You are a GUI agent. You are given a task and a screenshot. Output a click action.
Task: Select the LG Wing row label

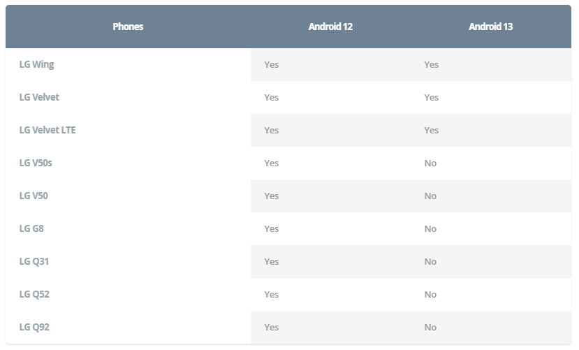click(x=36, y=64)
